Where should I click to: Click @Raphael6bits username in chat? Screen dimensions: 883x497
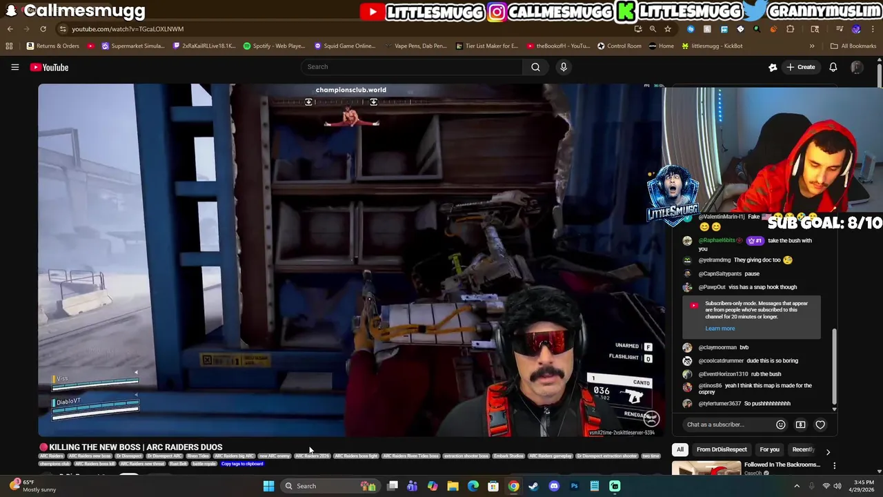click(717, 241)
